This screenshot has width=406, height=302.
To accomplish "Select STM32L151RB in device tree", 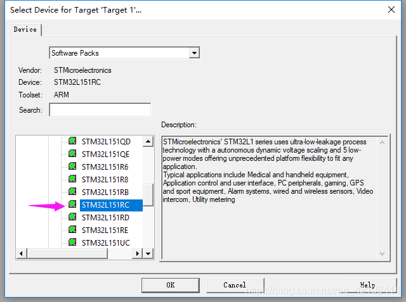I will coord(105,192).
